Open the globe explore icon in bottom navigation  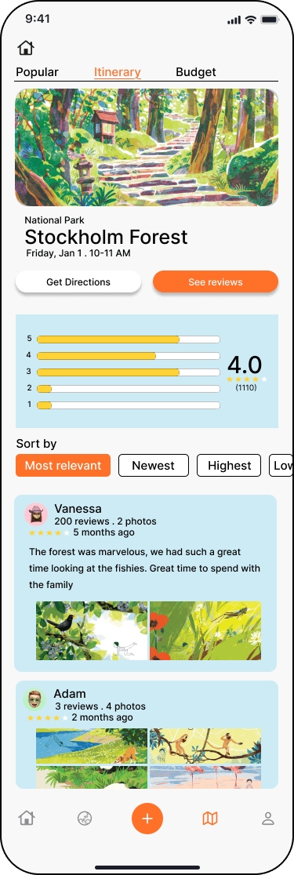(x=85, y=819)
